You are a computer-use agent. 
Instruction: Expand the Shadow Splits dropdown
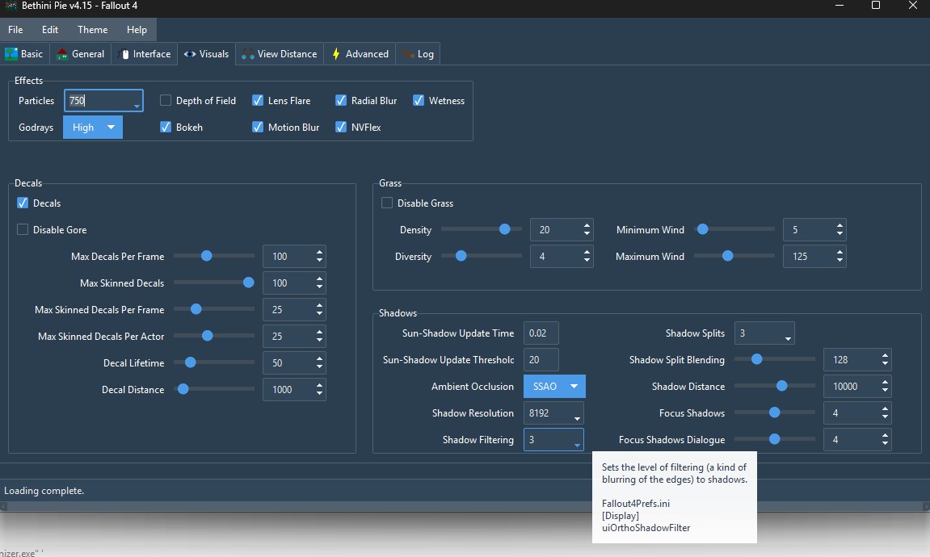[764, 333]
